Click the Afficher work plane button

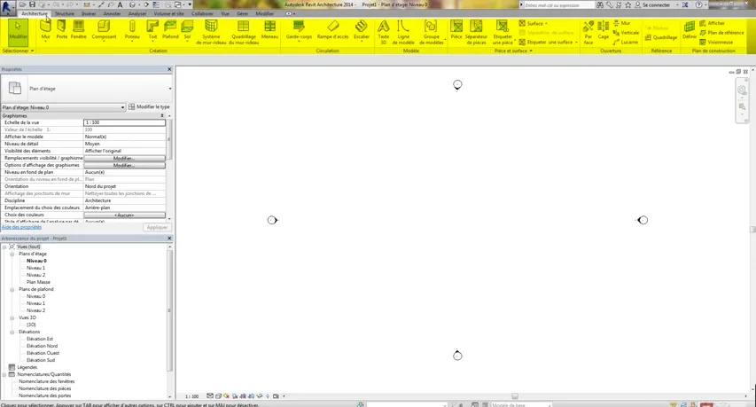coord(712,23)
